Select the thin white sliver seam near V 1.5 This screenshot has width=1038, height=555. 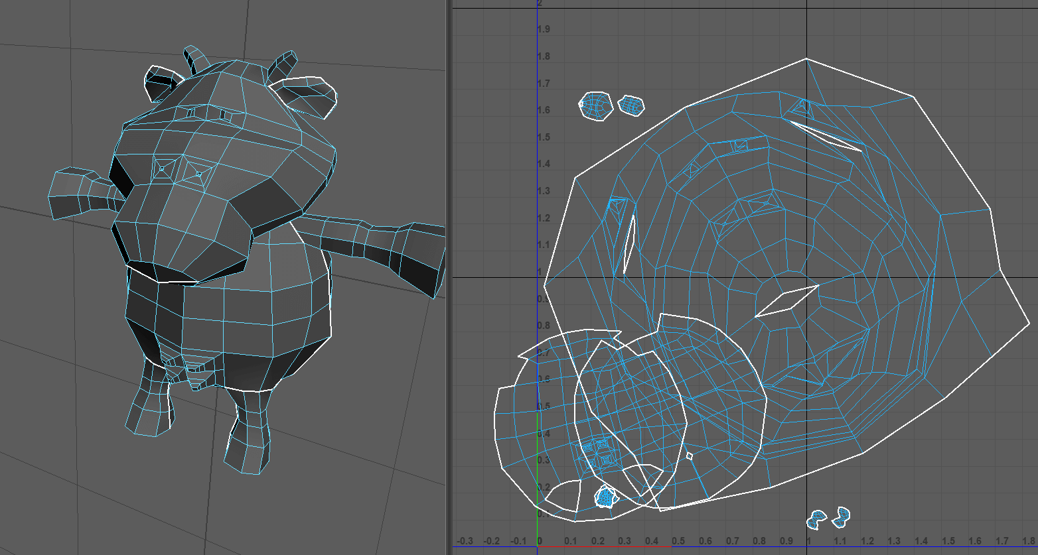tap(825, 136)
